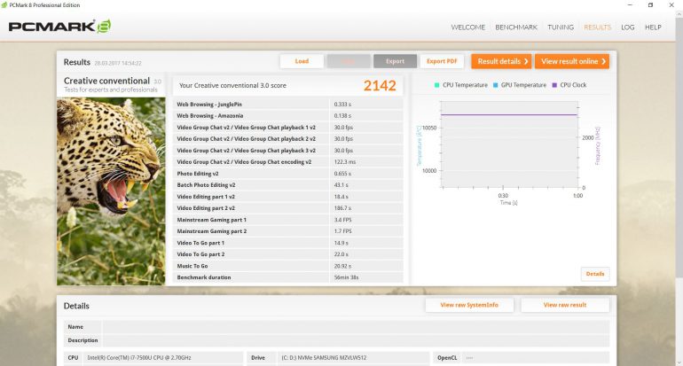Click the PCMark app icon in title bar
Image resolution: width=683 pixels, height=366 pixels.
coord(4,4)
